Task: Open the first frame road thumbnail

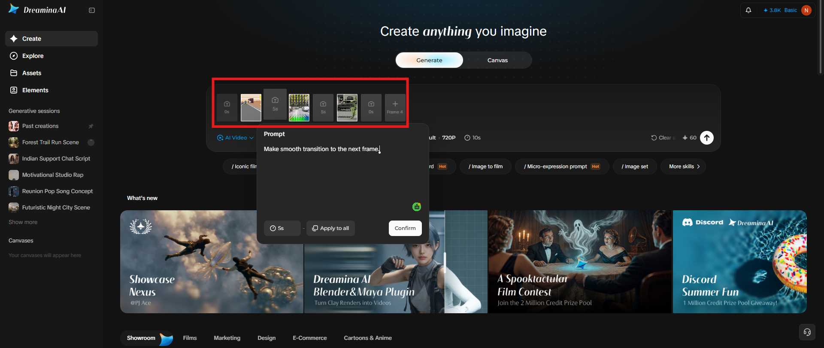Action: (x=251, y=108)
